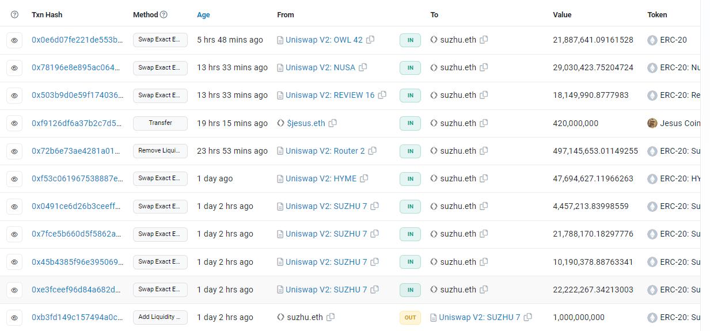The height and width of the screenshot is (331, 710).
Task: Preview transaction 0x45b4385f96e395069 with eye button
Action: (14, 262)
